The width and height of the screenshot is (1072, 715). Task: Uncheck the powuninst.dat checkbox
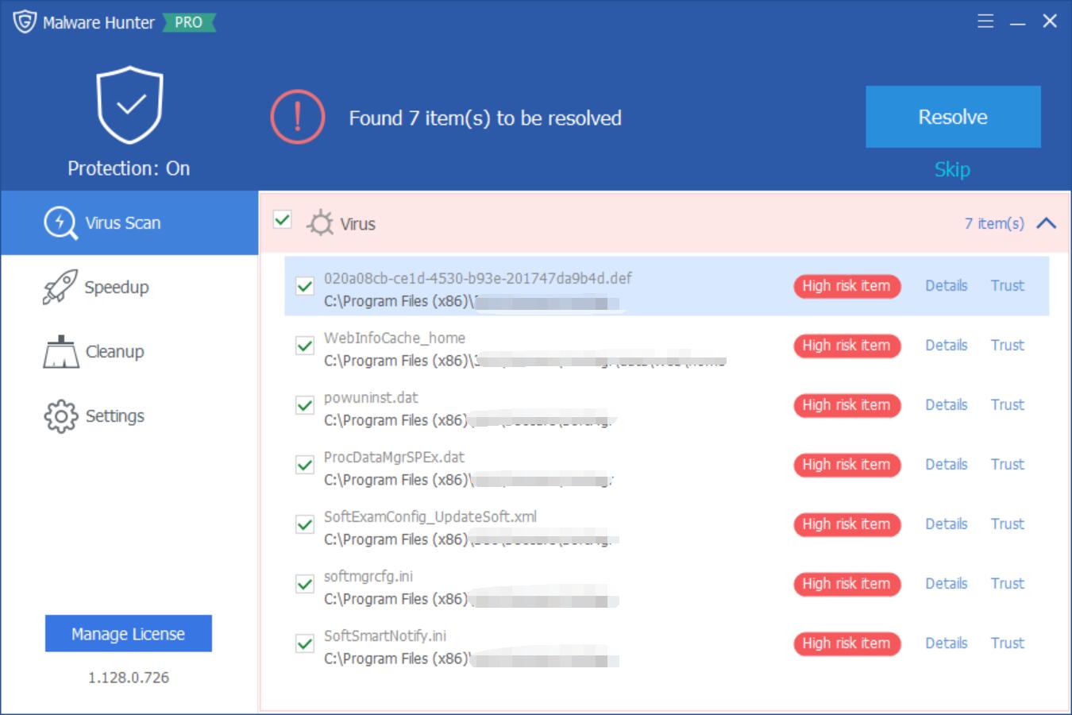tap(304, 405)
